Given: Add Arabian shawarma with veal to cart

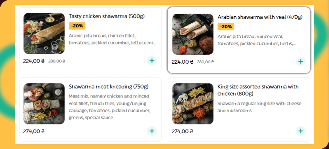Looking at the screenshot, I should (300, 61).
